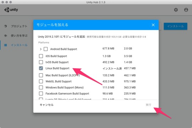Viewport: 192px width, 128px height.
Task: Click 3.5 GB size for iOS
Action: 128,56
